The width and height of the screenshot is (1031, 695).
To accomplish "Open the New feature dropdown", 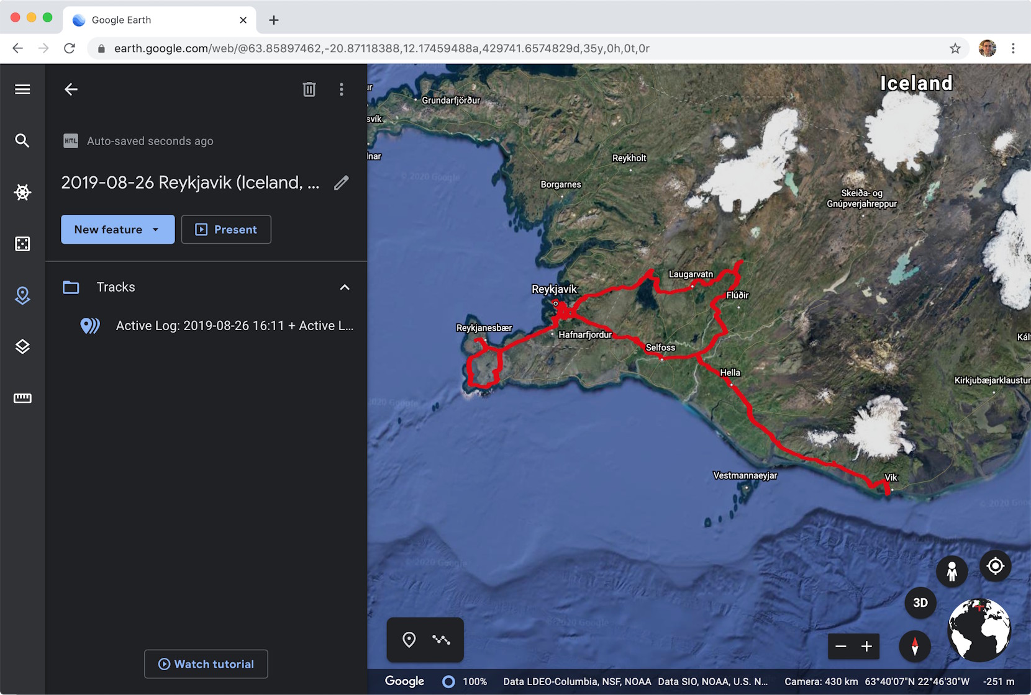I will pos(118,230).
